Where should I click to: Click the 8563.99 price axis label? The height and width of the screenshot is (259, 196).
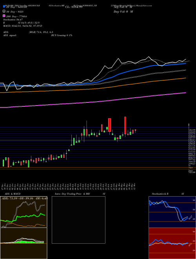tap(192, 130)
